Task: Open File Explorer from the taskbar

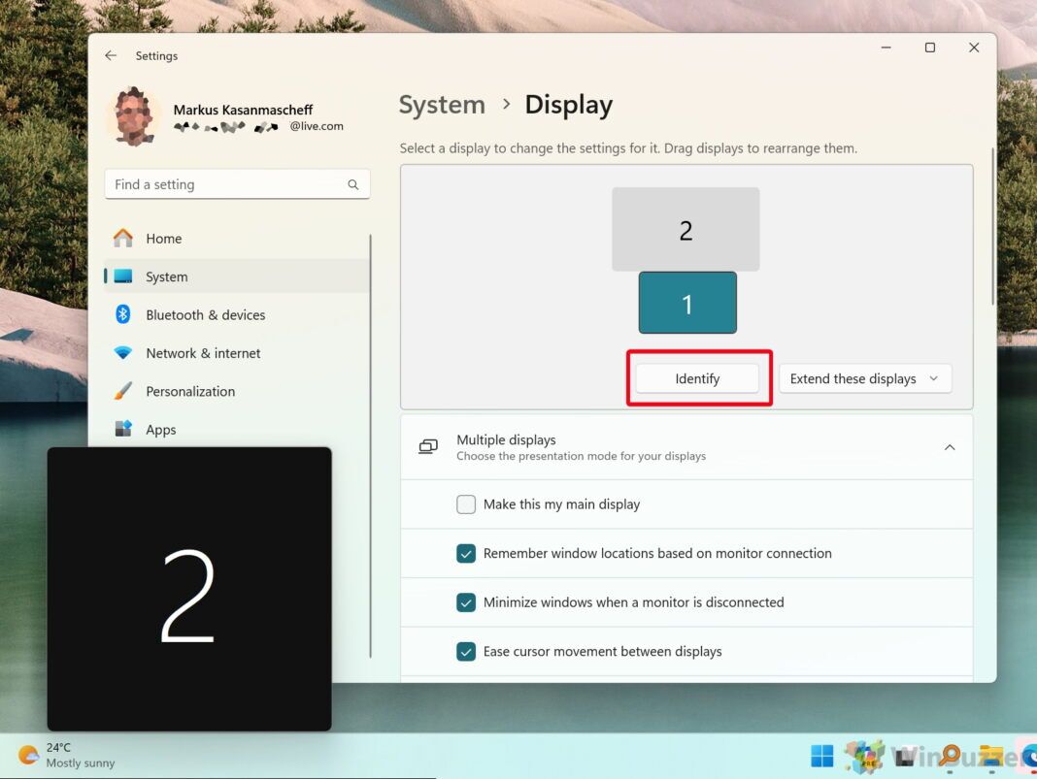Action: click(991, 757)
